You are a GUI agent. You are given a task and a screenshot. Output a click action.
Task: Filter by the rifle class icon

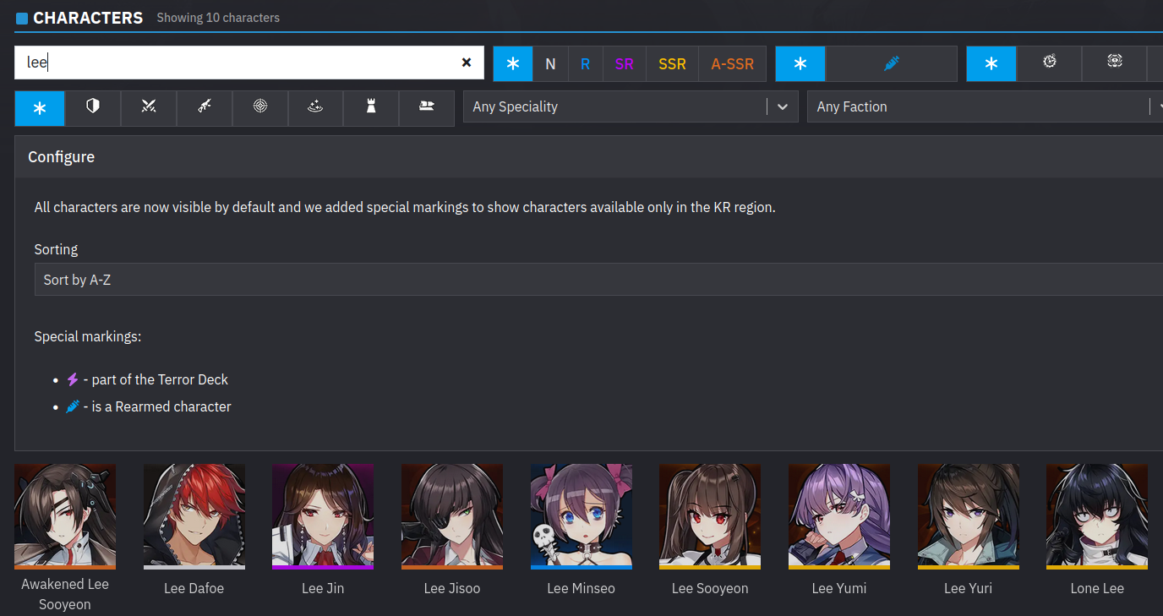pos(205,107)
